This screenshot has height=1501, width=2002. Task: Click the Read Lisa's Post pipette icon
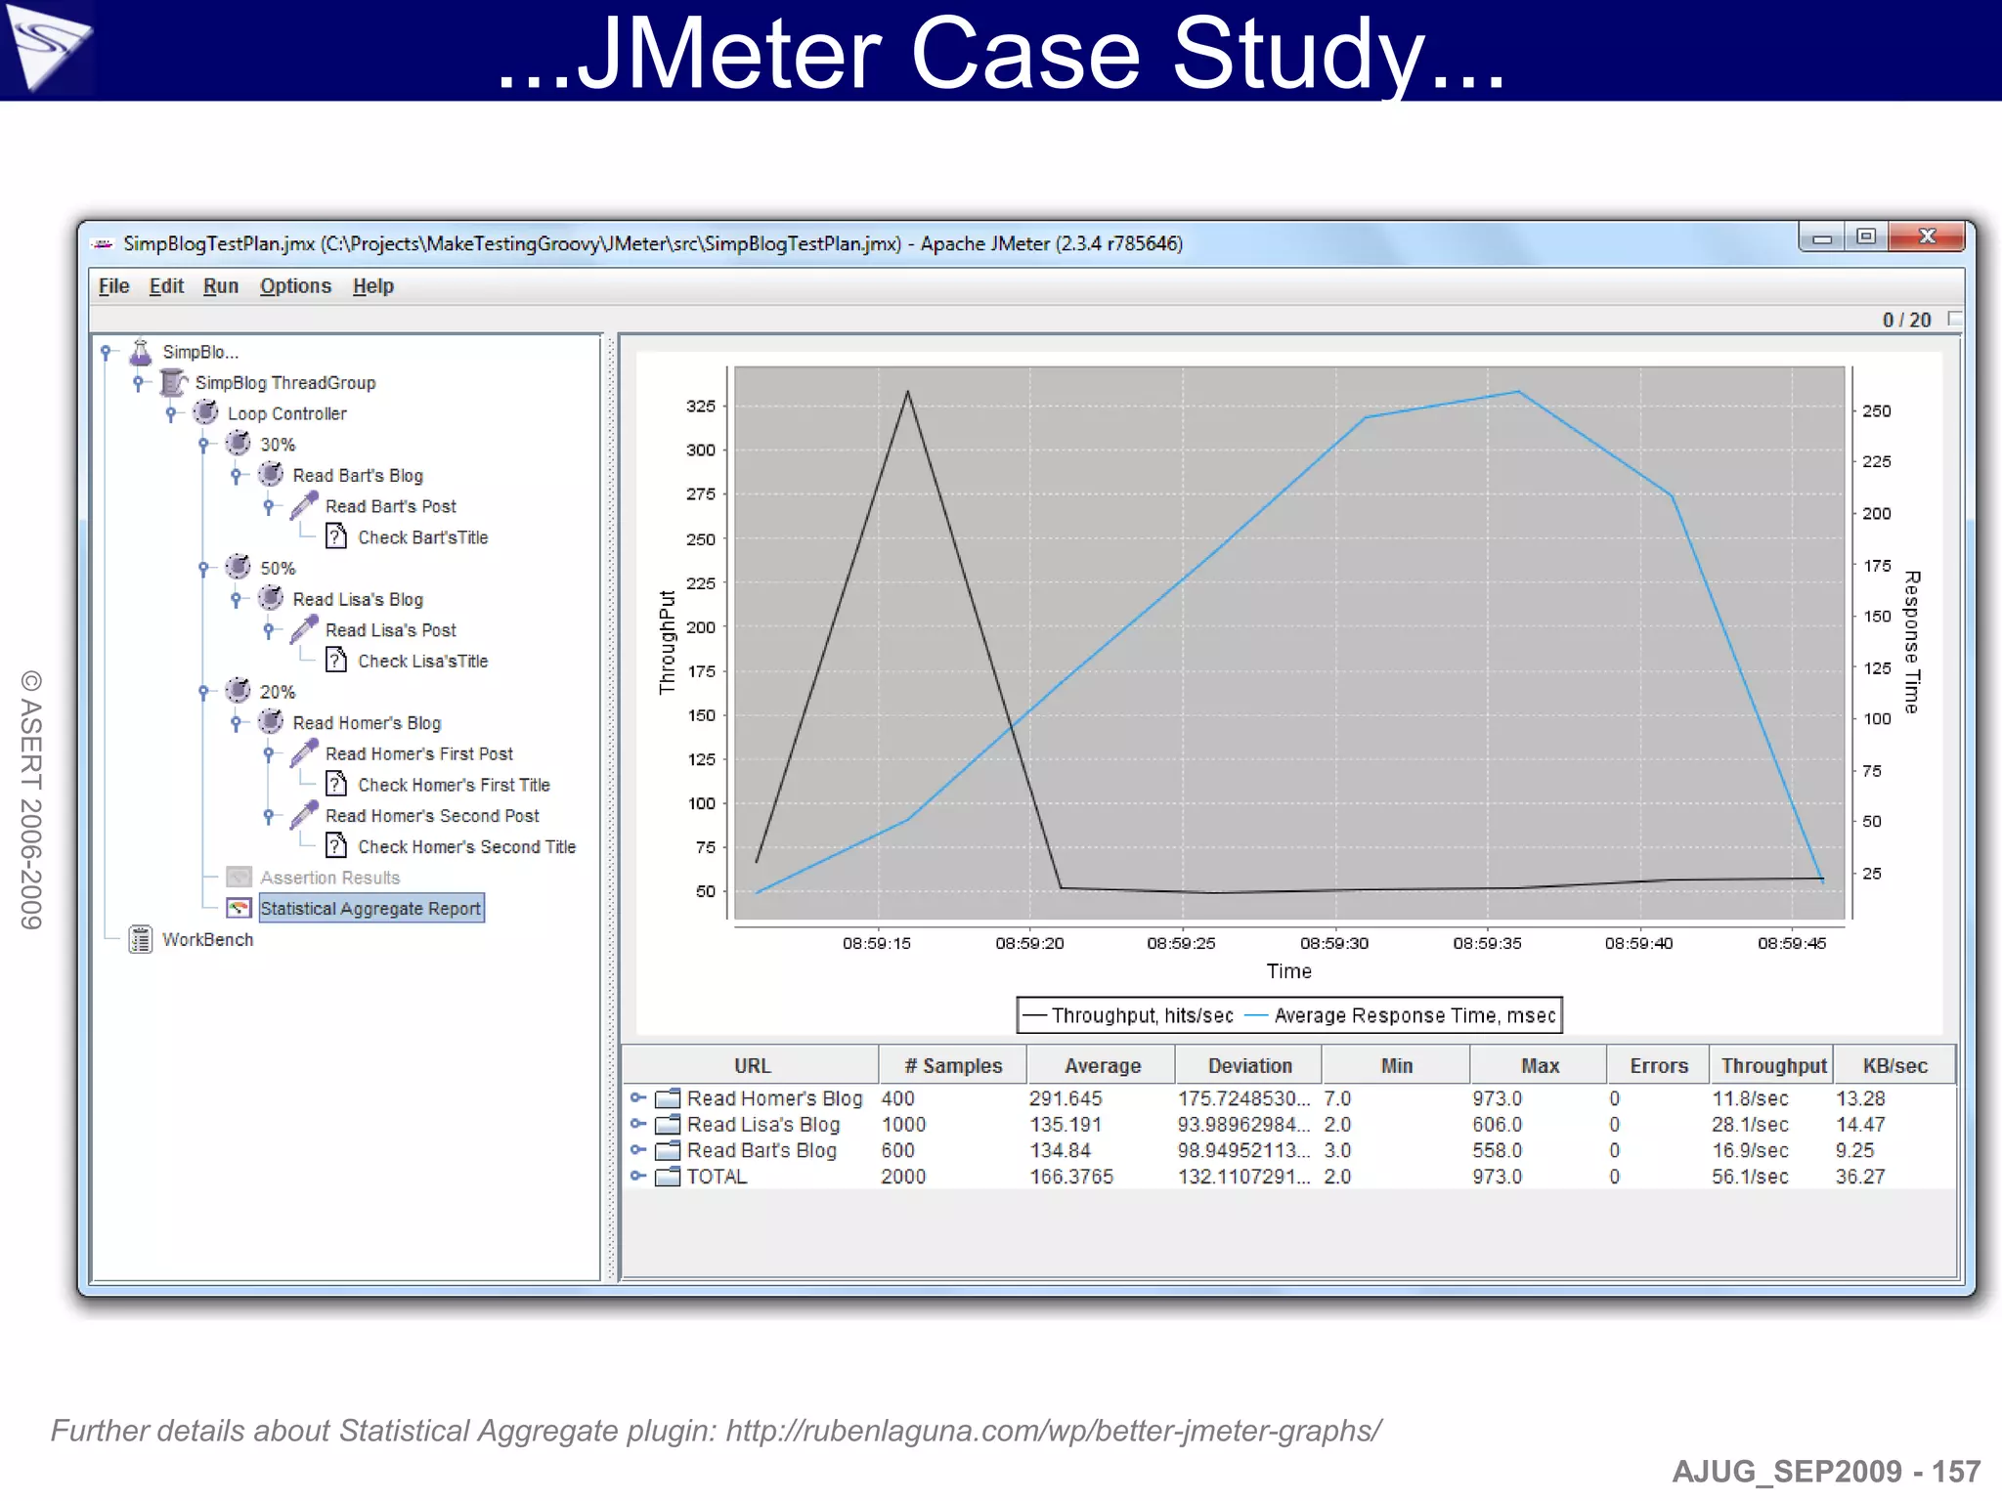pos(304,630)
